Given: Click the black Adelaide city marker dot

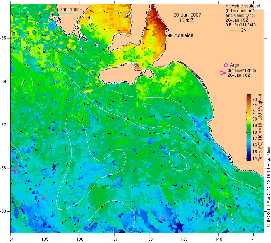Looking at the screenshot, I should 170,35.
